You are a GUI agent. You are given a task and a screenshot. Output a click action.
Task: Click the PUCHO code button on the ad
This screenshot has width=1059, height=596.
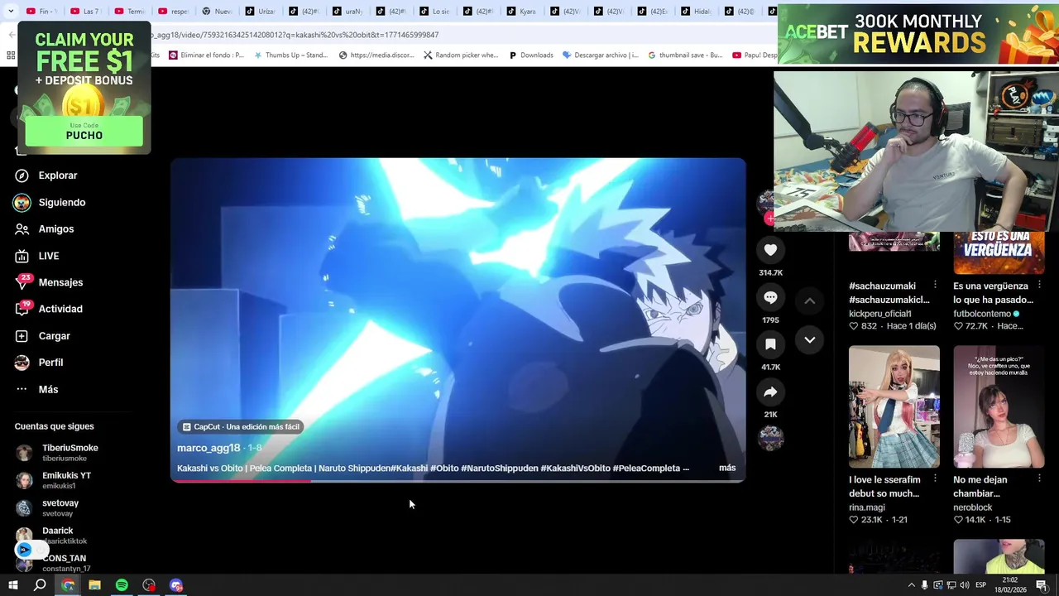click(84, 132)
